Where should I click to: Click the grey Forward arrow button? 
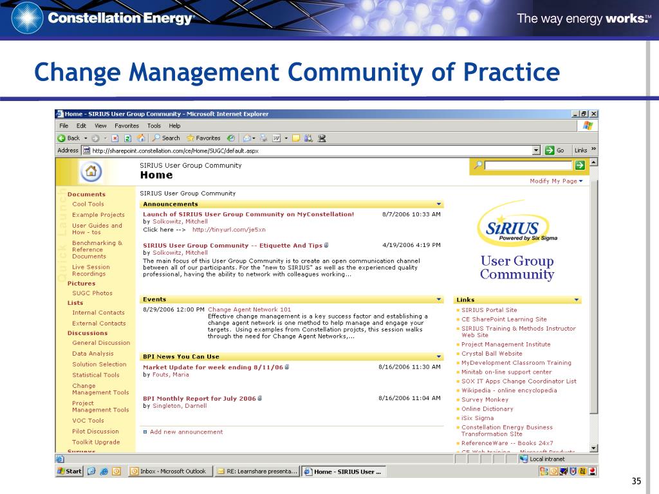(x=95, y=138)
